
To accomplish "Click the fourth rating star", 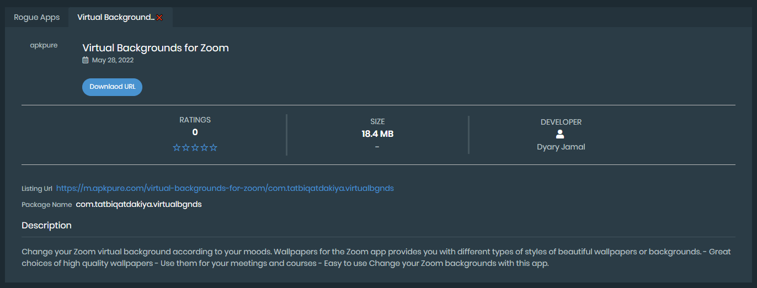I will point(204,148).
